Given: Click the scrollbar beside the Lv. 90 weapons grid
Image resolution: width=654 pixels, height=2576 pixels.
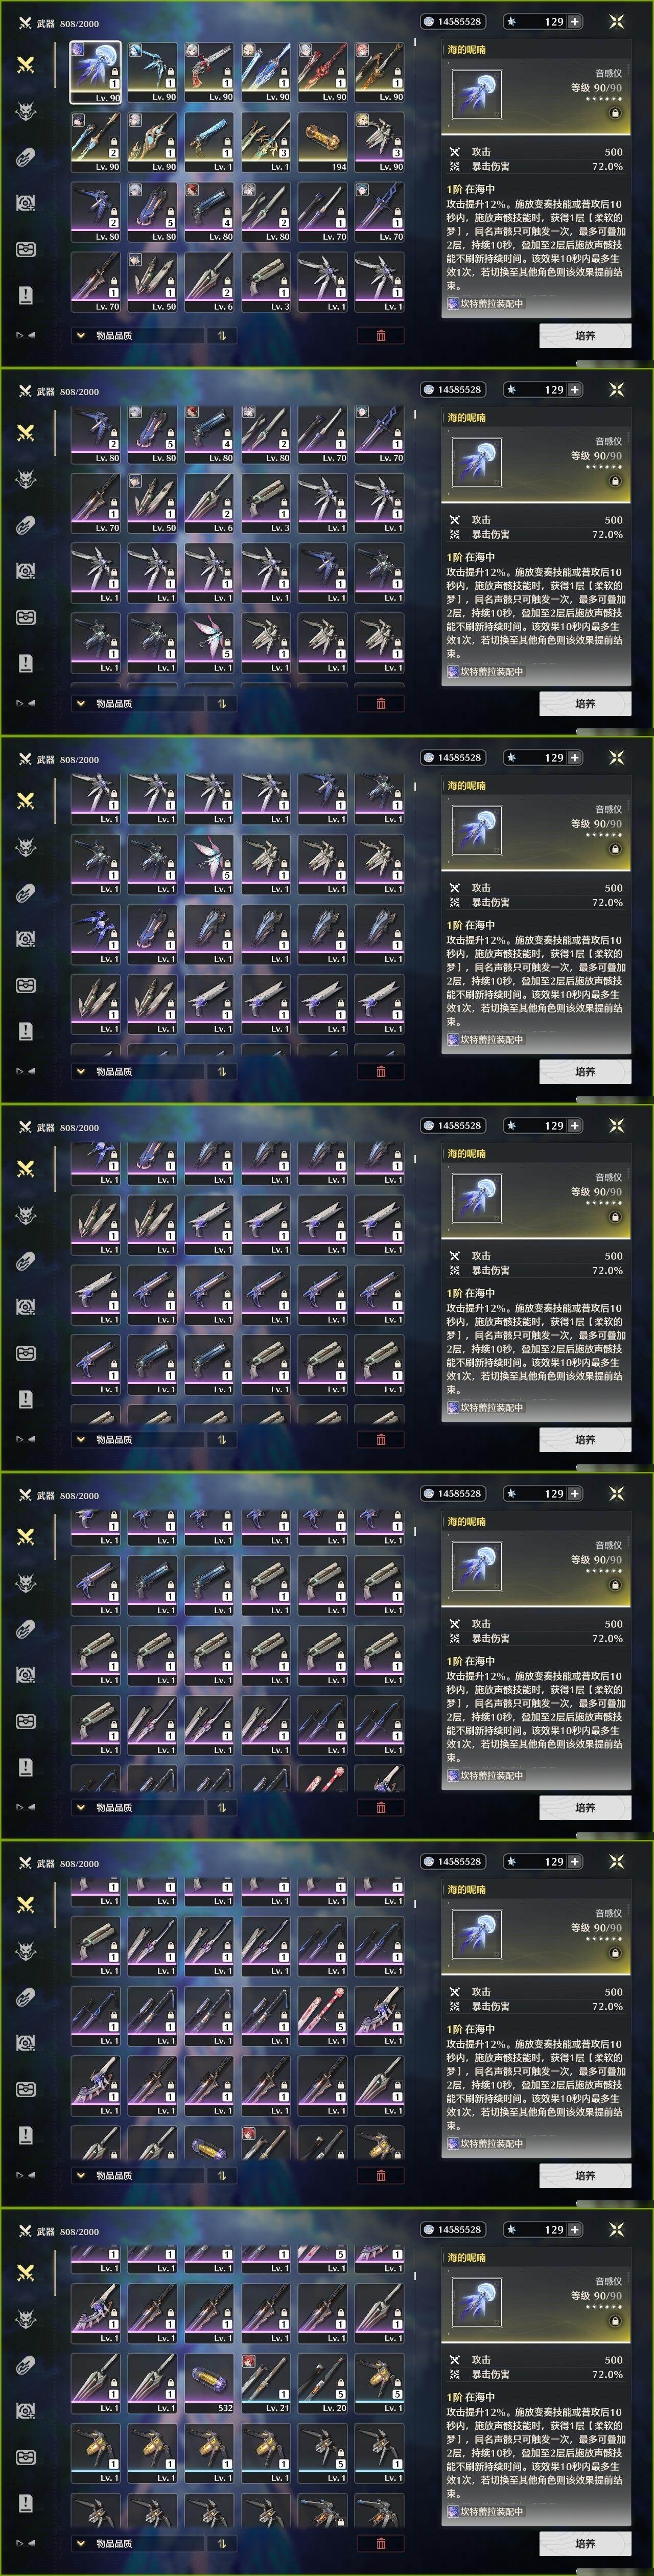Looking at the screenshot, I should pos(415,43).
